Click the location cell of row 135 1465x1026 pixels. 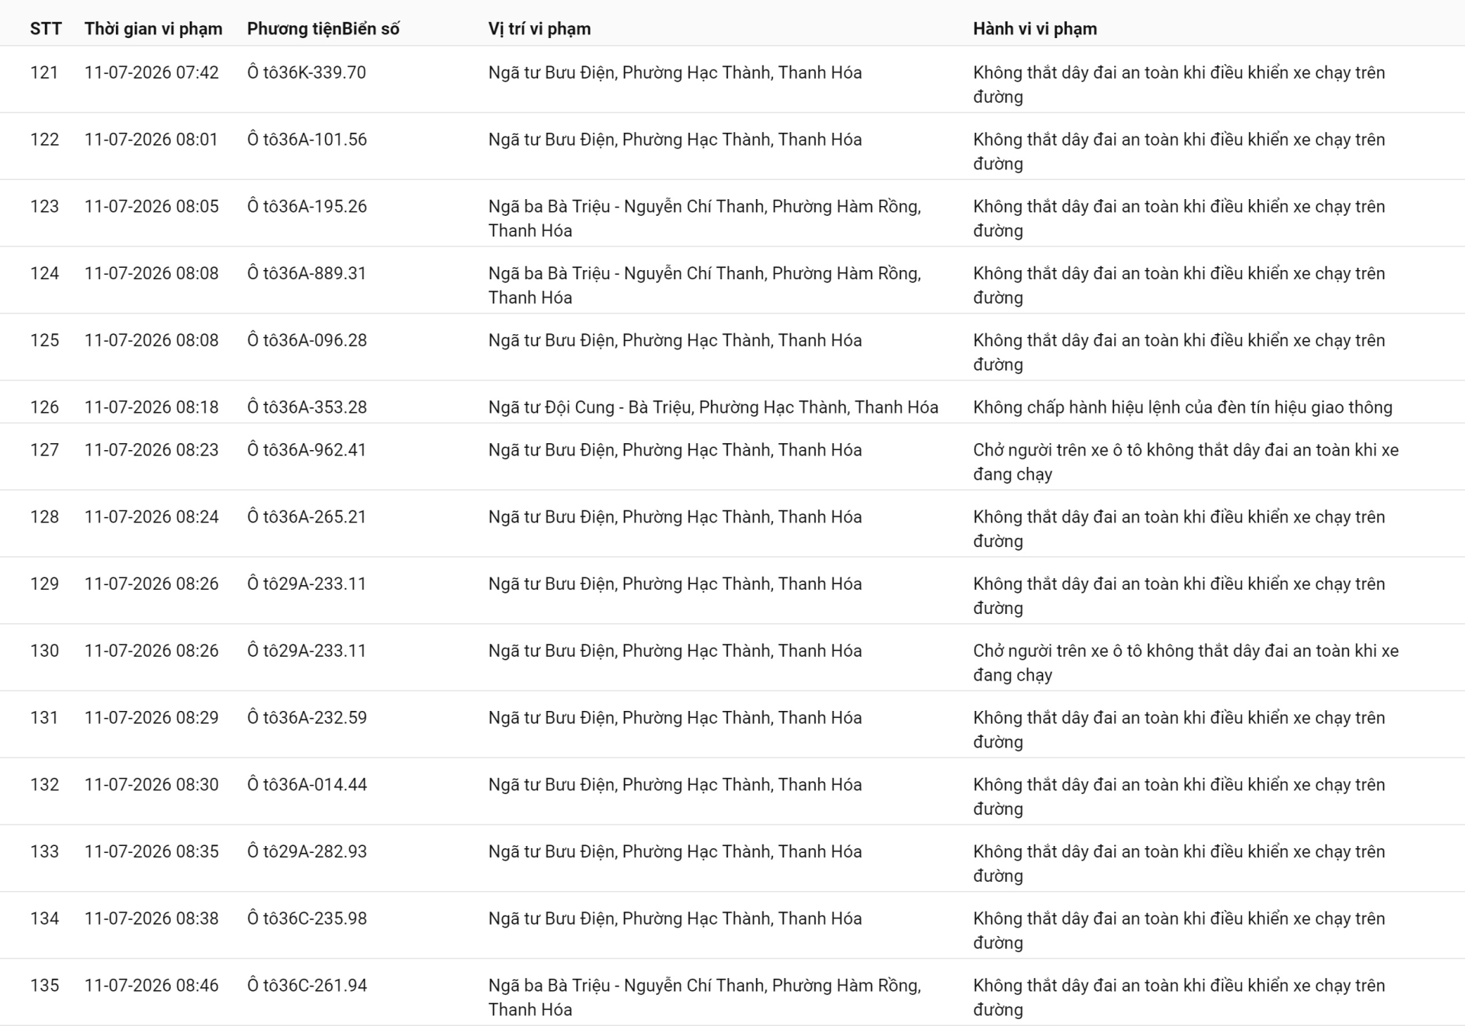click(705, 998)
